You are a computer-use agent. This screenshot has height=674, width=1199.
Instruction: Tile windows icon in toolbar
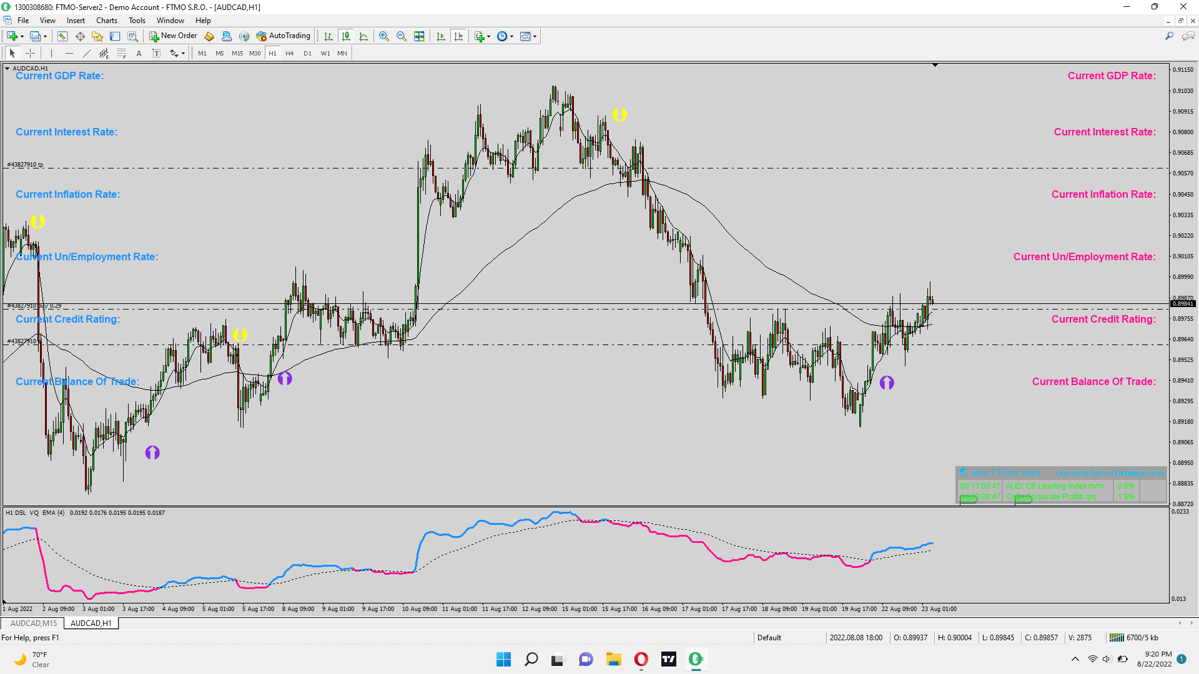[419, 36]
